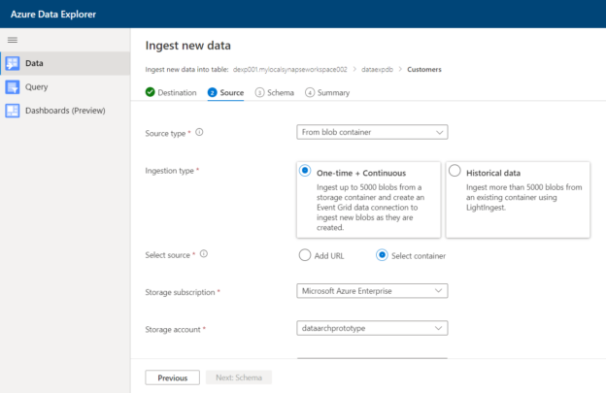This screenshot has width=606, height=393.
Task: Open the Source type dropdown
Action: (372, 132)
